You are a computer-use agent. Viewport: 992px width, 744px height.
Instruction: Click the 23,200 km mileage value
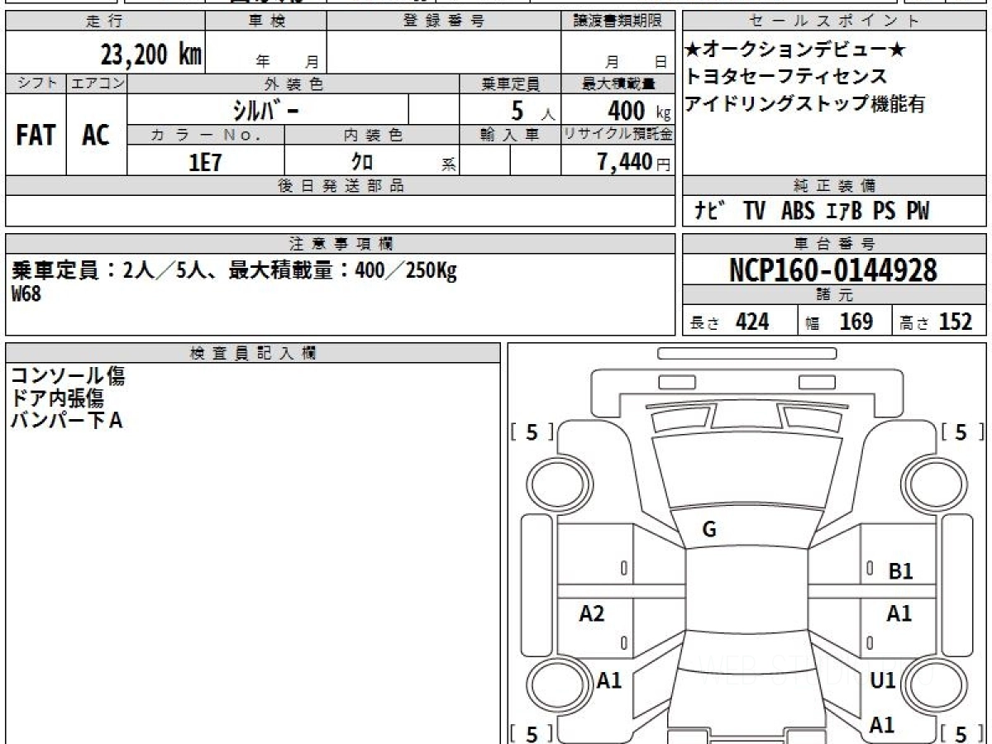point(151,55)
